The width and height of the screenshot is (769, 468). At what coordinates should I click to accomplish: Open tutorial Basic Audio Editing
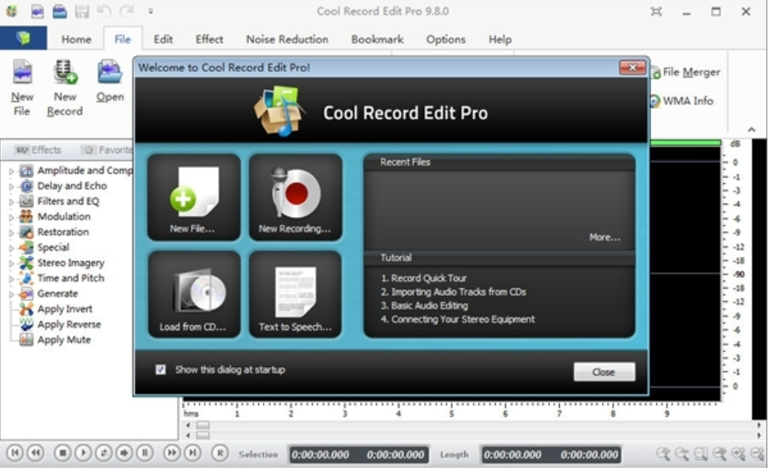point(424,305)
